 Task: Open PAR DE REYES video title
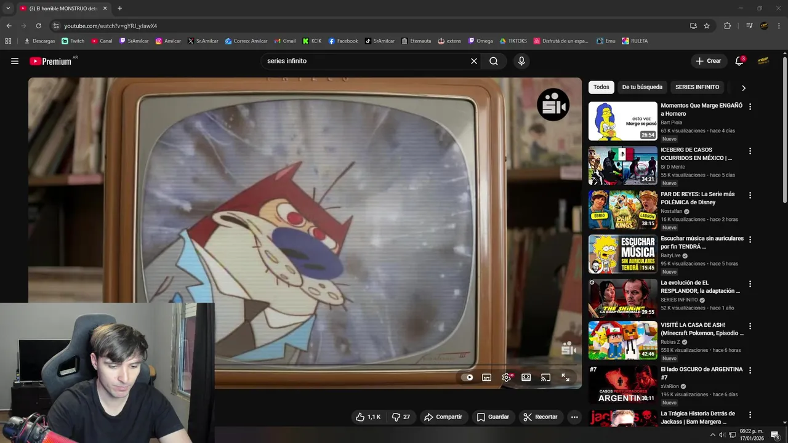click(x=698, y=198)
